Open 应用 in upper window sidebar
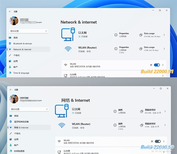The image size is (177, 154). 28,61
